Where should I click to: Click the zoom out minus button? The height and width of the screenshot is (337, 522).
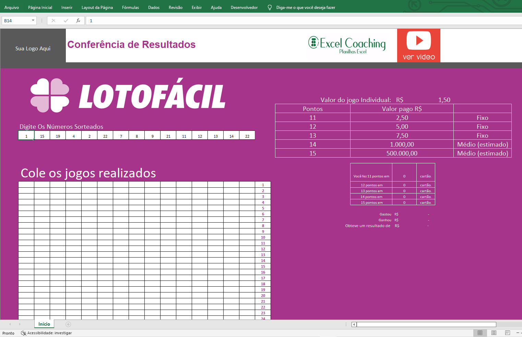coord(518,333)
